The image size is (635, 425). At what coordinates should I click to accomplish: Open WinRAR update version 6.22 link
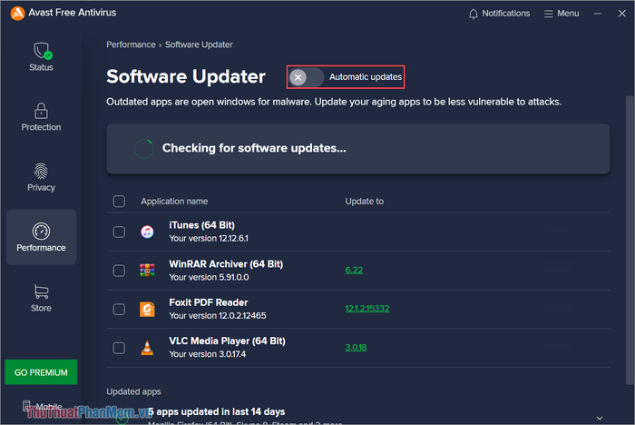tap(354, 270)
